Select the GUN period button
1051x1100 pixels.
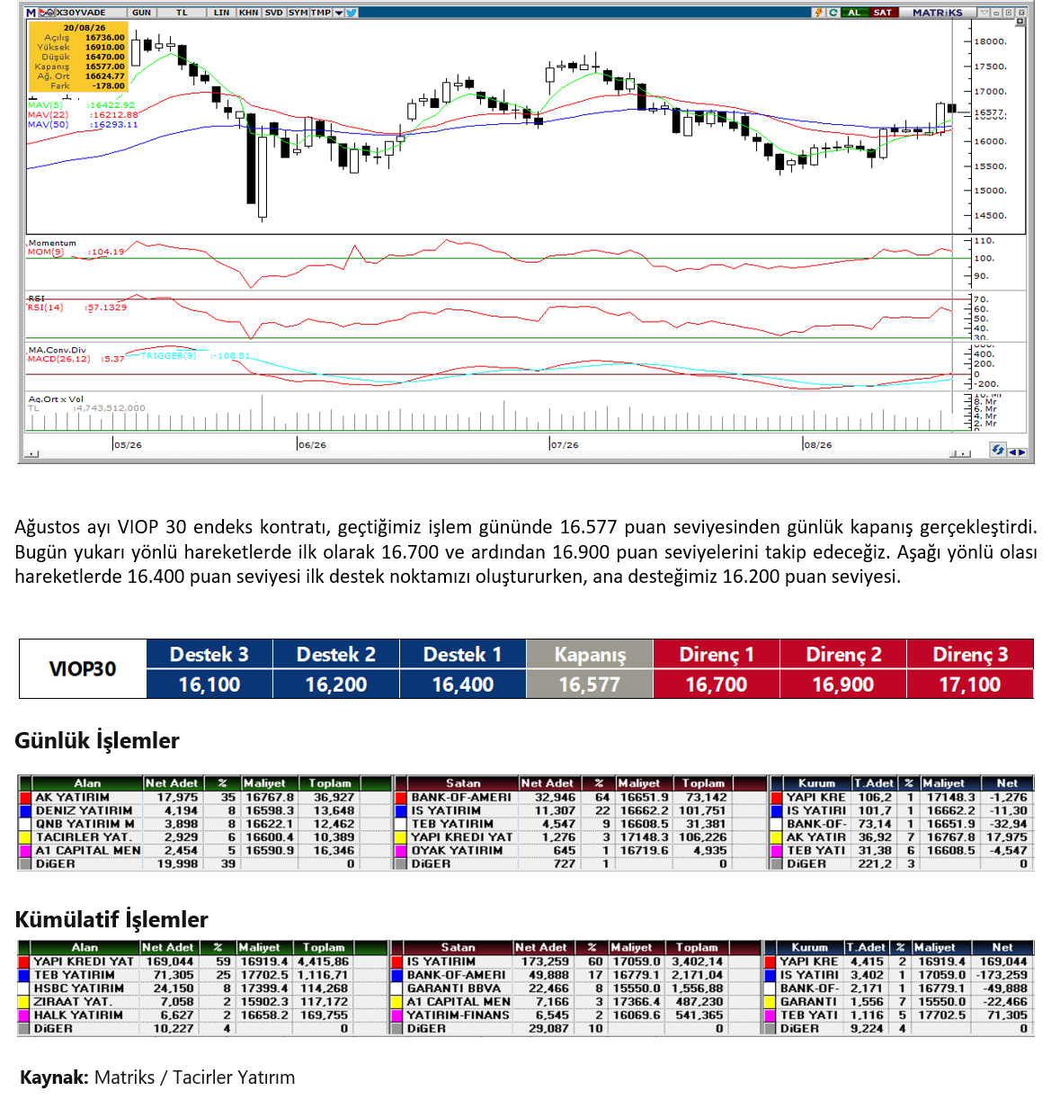point(141,13)
